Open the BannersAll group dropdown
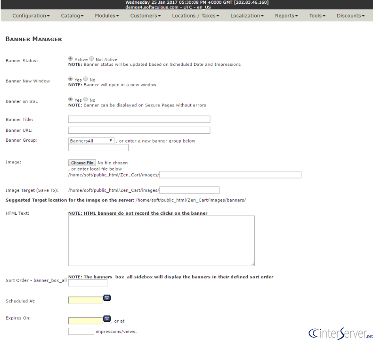 (x=91, y=141)
